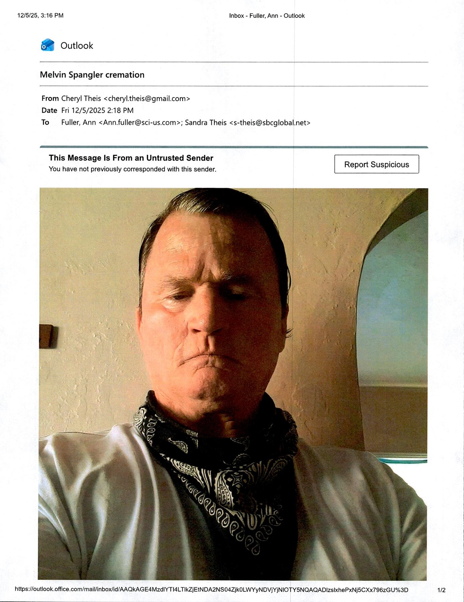Image resolution: width=464 pixels, height=602 pixels.
Task: Click the Outlook wordmark beside the logo
Action: pos(77,45)
